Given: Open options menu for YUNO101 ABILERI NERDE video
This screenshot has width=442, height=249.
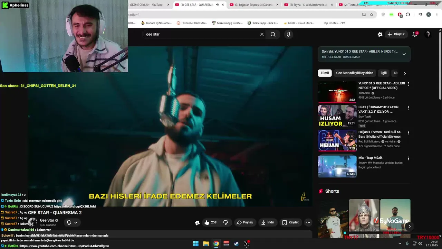Looking at the screenshot, I should [409, 84].
